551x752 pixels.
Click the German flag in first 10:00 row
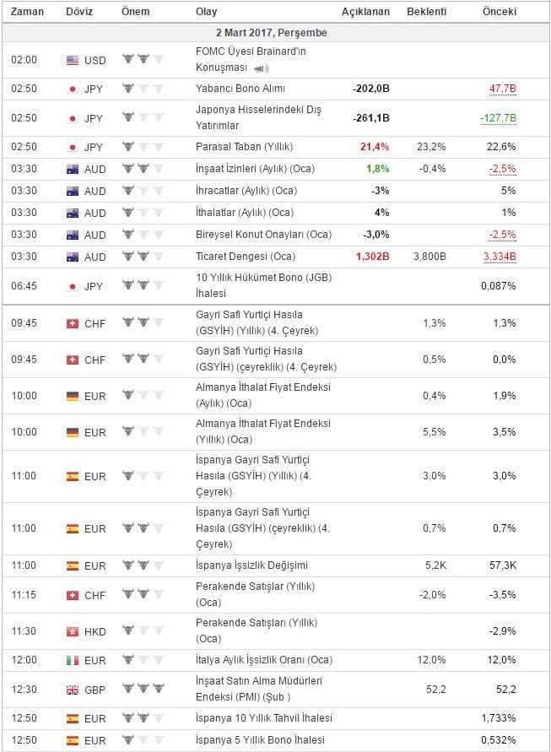[x=73, y=396]
